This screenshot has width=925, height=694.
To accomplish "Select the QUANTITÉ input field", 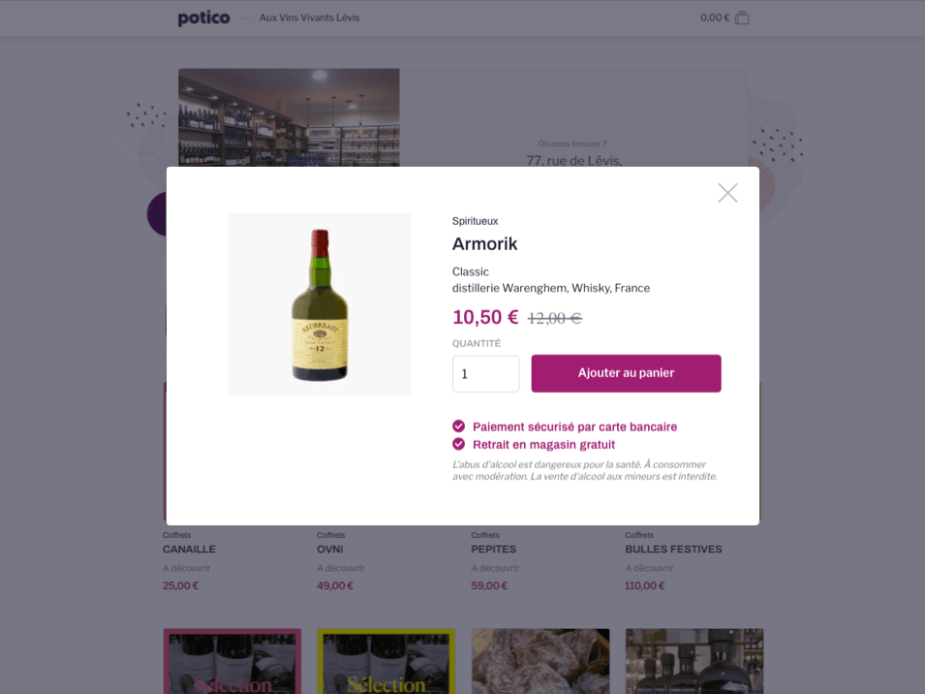I will pos(485,373).
